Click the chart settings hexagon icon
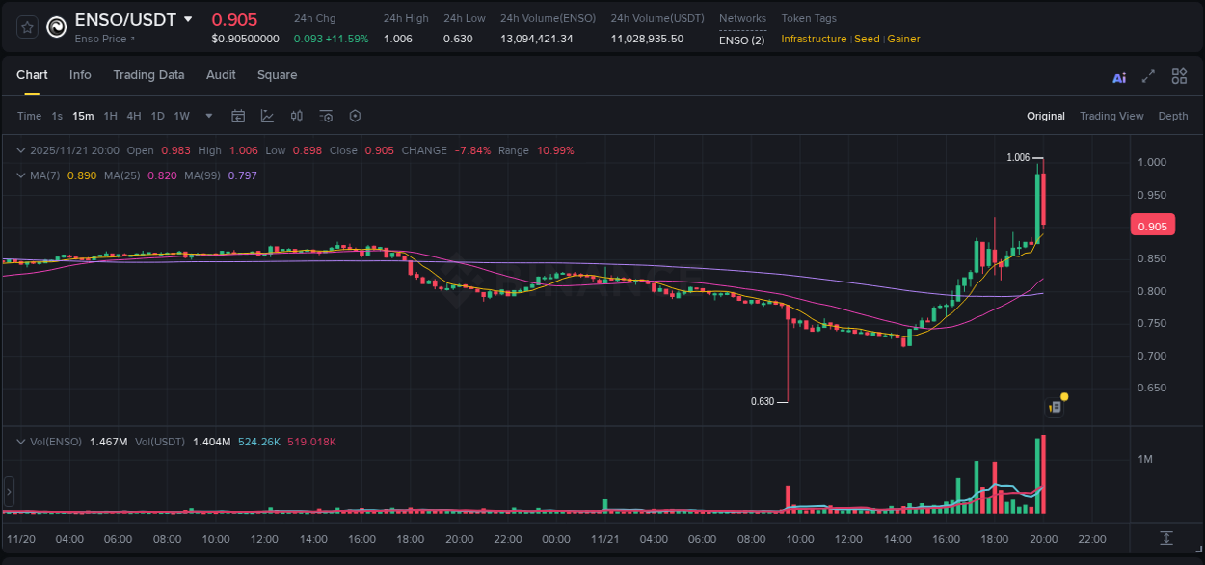This screenshot has width=1205, height=565. [355, 115]
